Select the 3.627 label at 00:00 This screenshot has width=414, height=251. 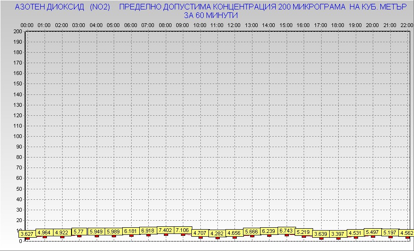click(27, 233)
